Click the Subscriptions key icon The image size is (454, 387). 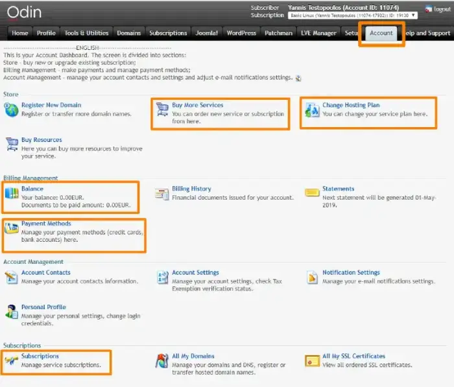click(x=11, y=360)
